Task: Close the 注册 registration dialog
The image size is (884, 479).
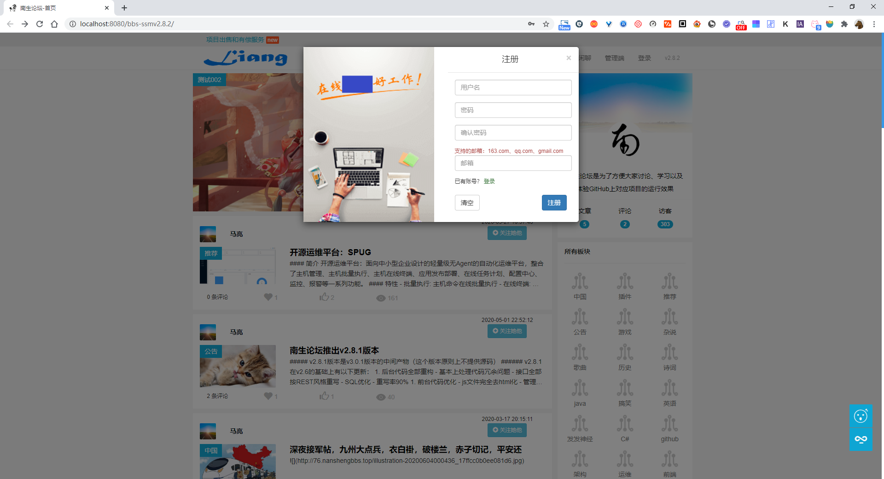Action: coord(569,58)
